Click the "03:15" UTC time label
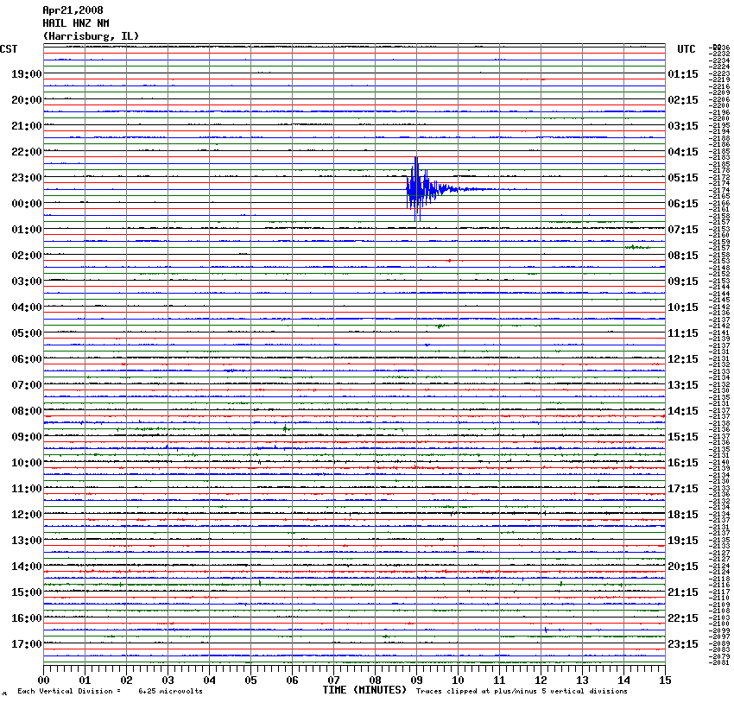 [683, 126]
